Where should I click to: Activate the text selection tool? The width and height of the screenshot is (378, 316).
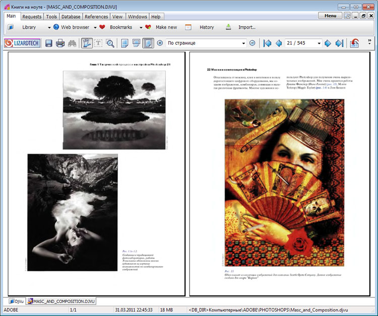[98, 43]
